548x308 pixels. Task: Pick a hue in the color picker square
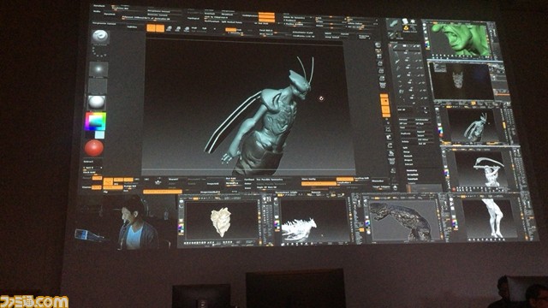[95, 121]
